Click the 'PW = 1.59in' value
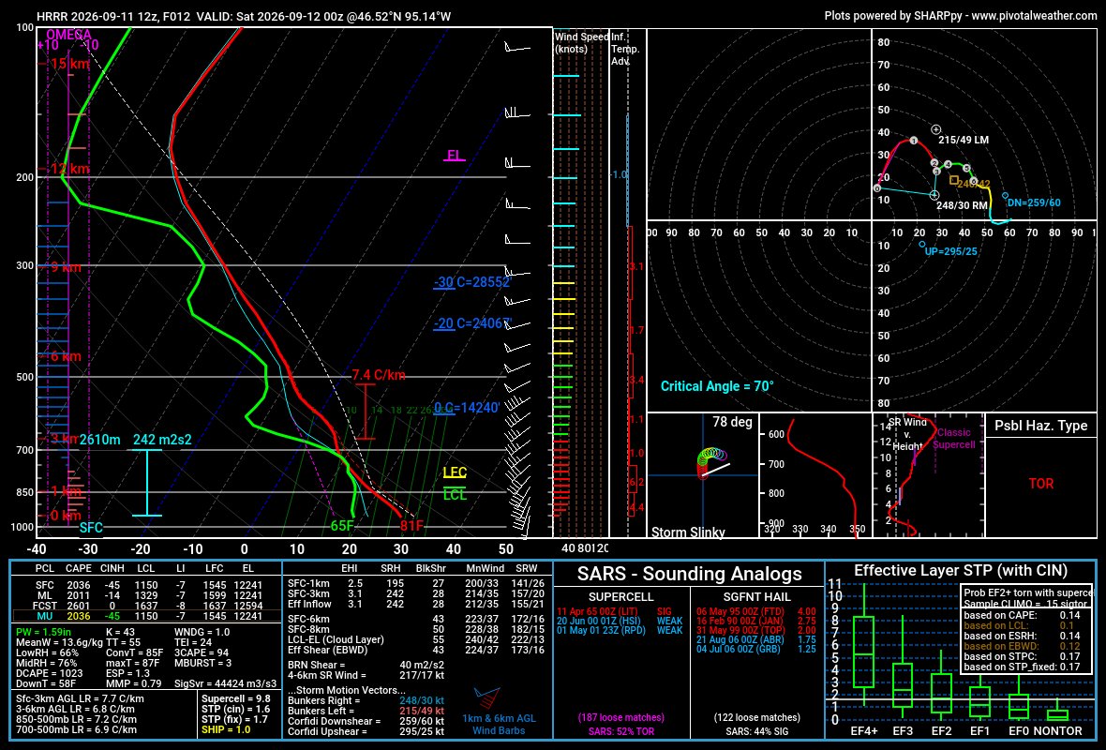Image resolution: width=1106 pixels, height=750 pixels. 44,632
